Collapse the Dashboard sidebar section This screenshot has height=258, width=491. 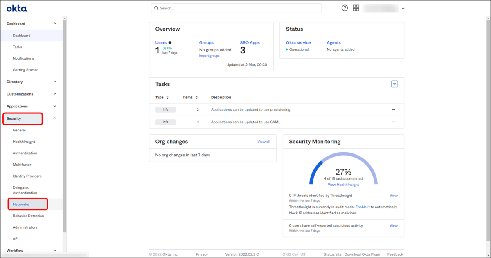click(55, 24)
